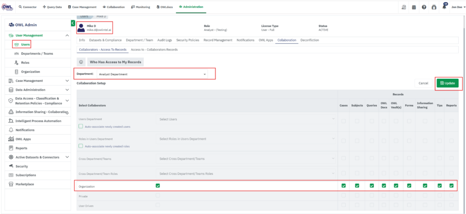Toggle Organization row Cases checkbox

point(343,186)
